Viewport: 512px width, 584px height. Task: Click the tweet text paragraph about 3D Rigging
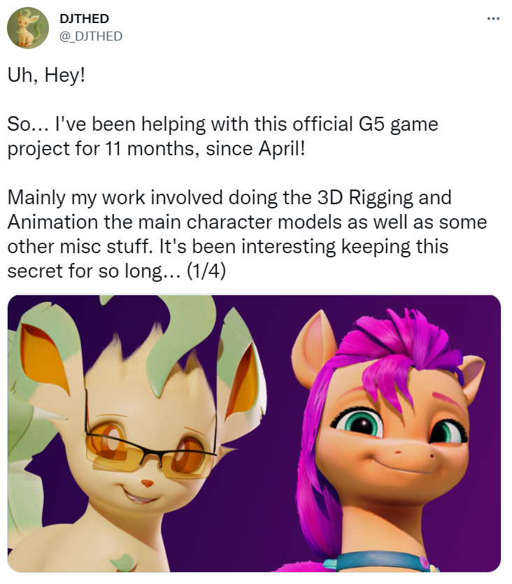pos(247,234)
